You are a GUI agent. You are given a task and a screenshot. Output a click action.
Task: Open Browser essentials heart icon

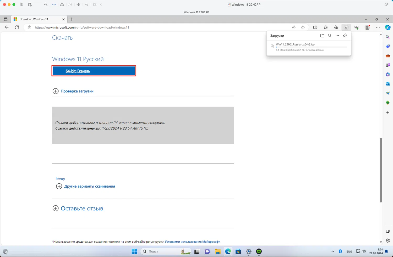357,27
